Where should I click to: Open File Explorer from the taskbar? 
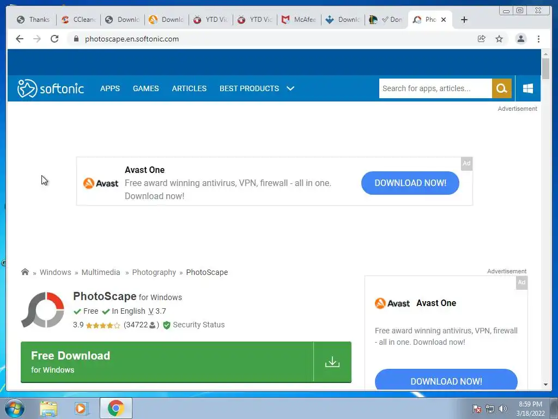(48, 408)
